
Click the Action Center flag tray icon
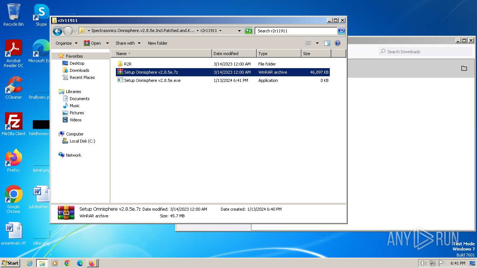442,263
